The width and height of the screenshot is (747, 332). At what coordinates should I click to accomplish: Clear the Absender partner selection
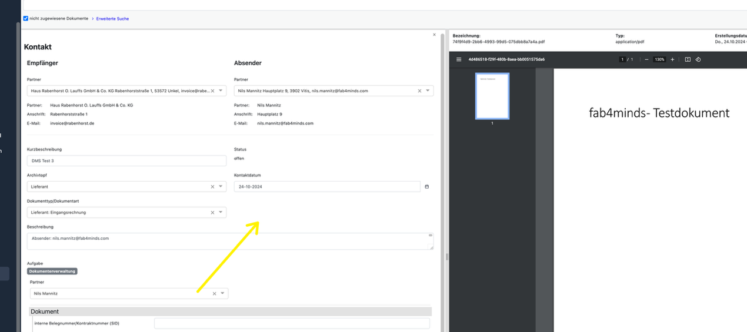pyautogui.click(x=420, y=91)
